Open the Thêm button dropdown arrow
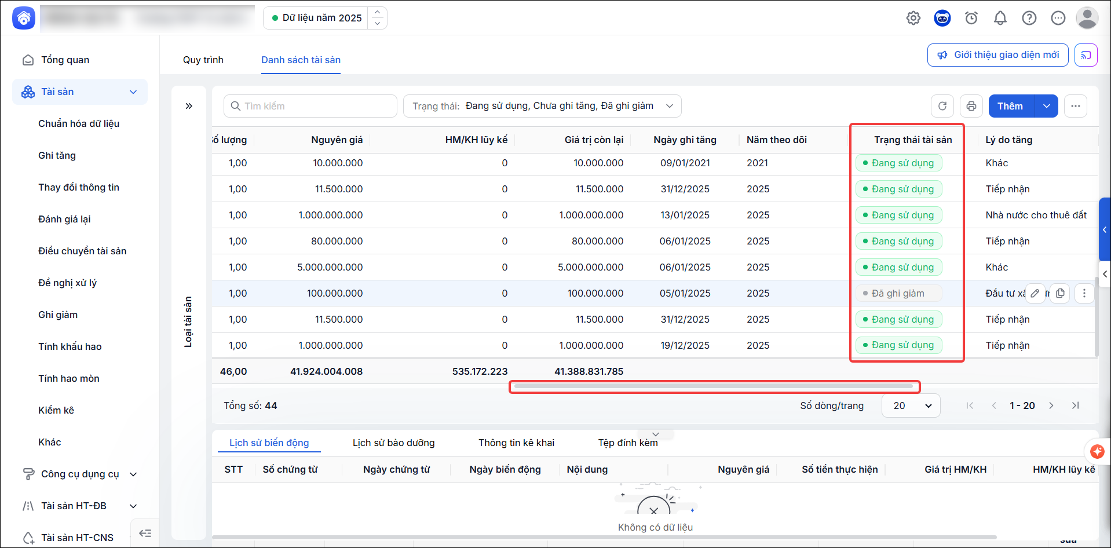Viewport: 1111px width, 548px height. pos(1047,106)
